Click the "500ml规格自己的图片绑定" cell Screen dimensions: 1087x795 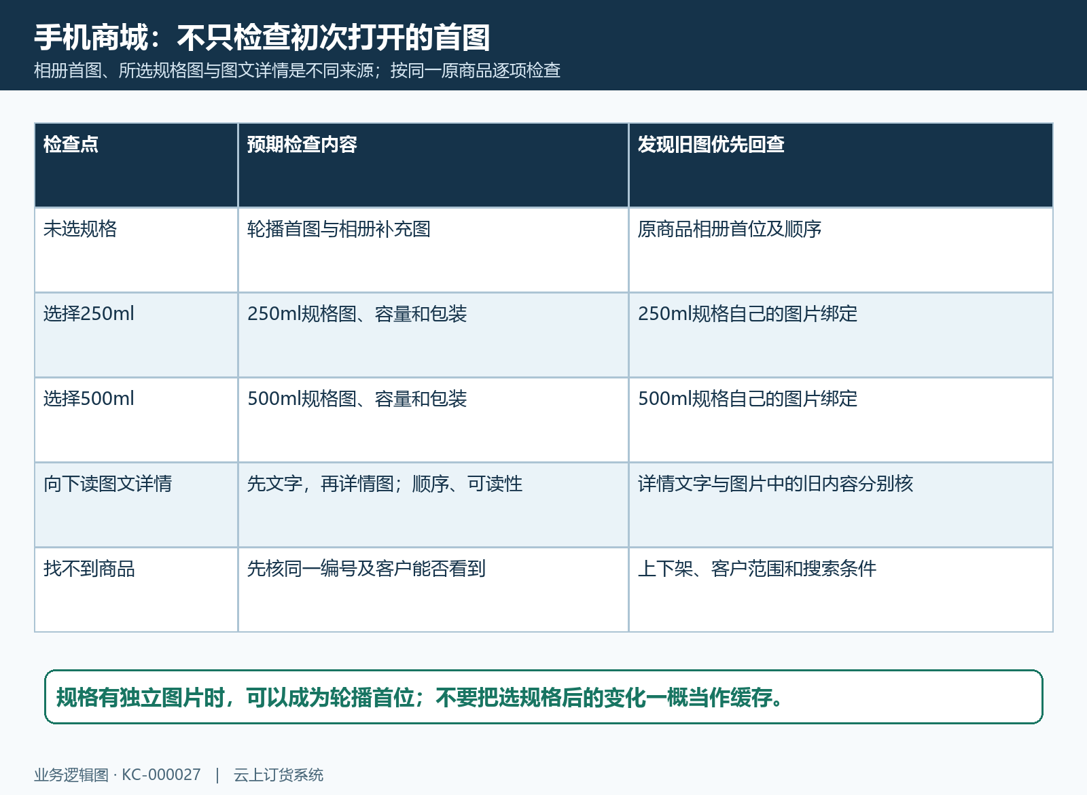(840, 420)
